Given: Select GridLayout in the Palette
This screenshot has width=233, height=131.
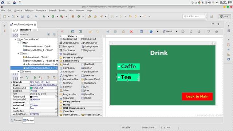Looking at the screenshot, I should pos(89,39).
